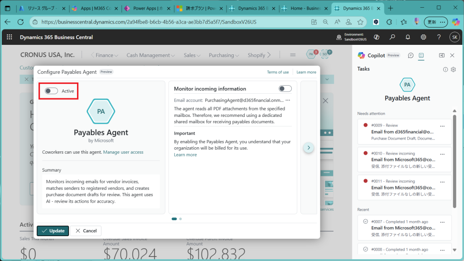Open the Copilot chat icon
Image resolution: width=464 pixels, height=261 pixels.
pos(411,55)
